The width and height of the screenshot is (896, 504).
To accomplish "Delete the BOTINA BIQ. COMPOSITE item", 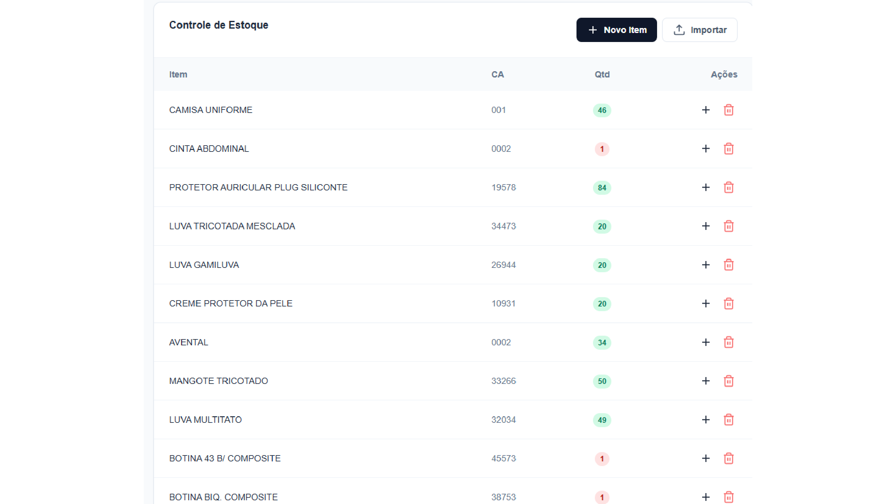I will 728,497.
